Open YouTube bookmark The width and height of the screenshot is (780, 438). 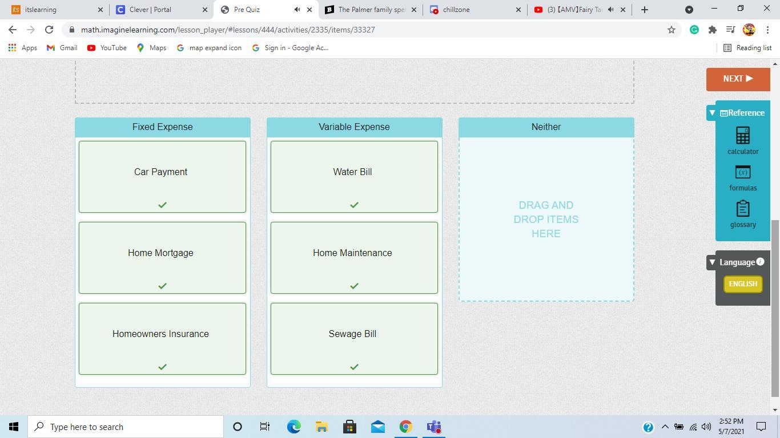[x=107, y=48]
